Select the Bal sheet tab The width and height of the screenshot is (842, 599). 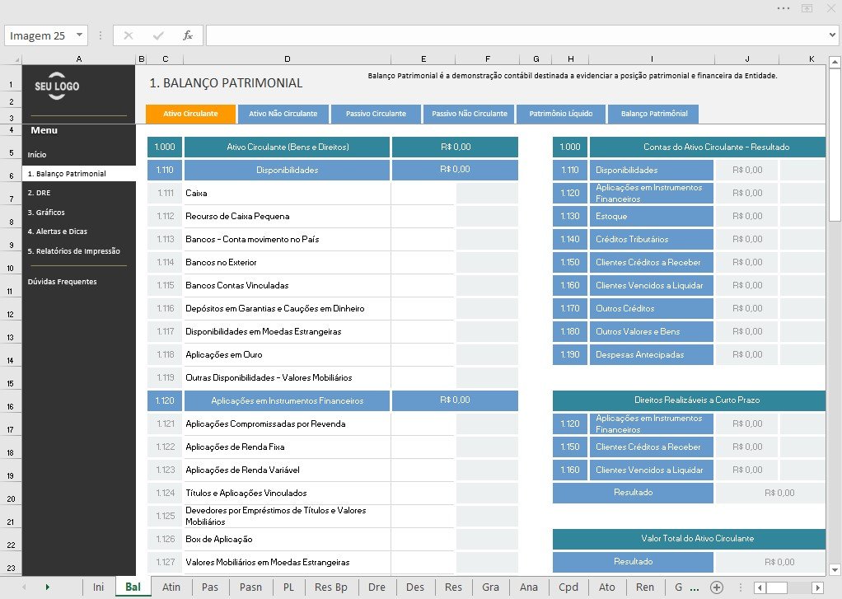(133, 587)
